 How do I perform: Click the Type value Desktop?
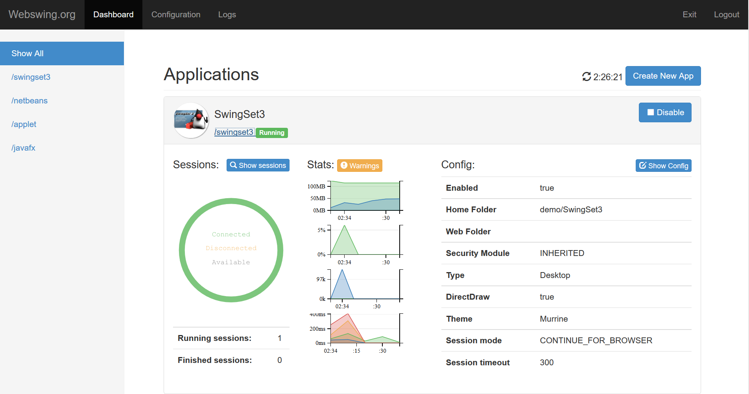coord(555,275)
